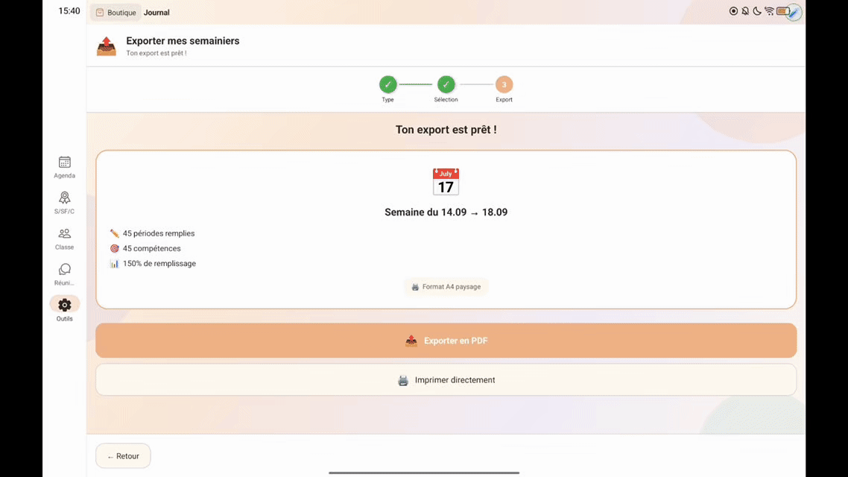Image resolution: width=848 pixels, height=477 pixels.
Task: Select the Outils gear icon in sidebar
Action: click(x=64, y=304)
